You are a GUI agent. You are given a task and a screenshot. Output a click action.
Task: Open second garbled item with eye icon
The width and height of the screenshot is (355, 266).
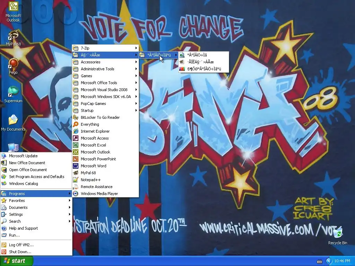pos(204,62)
